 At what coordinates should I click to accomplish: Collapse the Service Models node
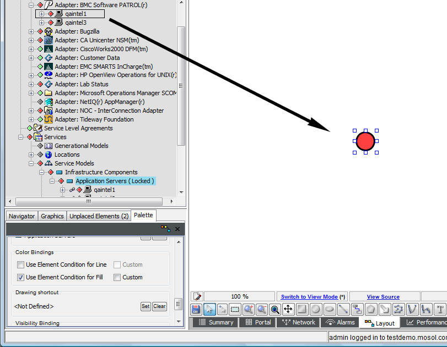click(31, 163)
